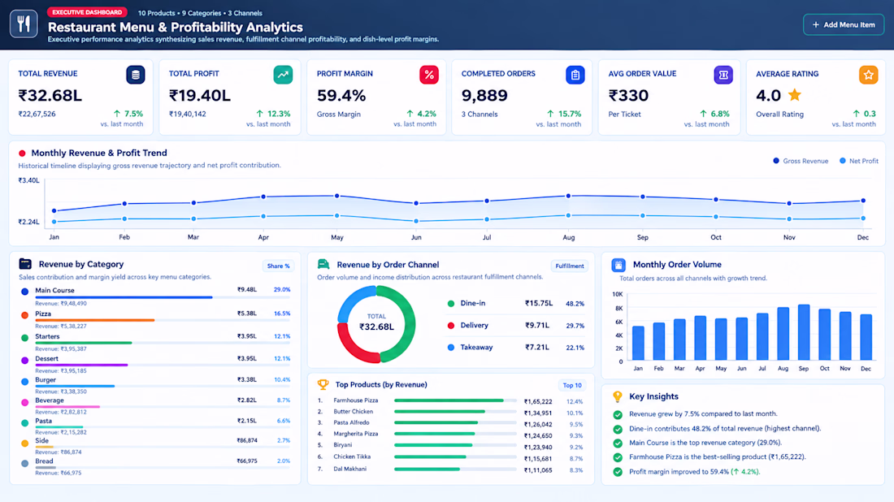The width and height of the screenshot is (894, 502).
Task: Click the donut chart total center
Action: click(x=376, y=322)
